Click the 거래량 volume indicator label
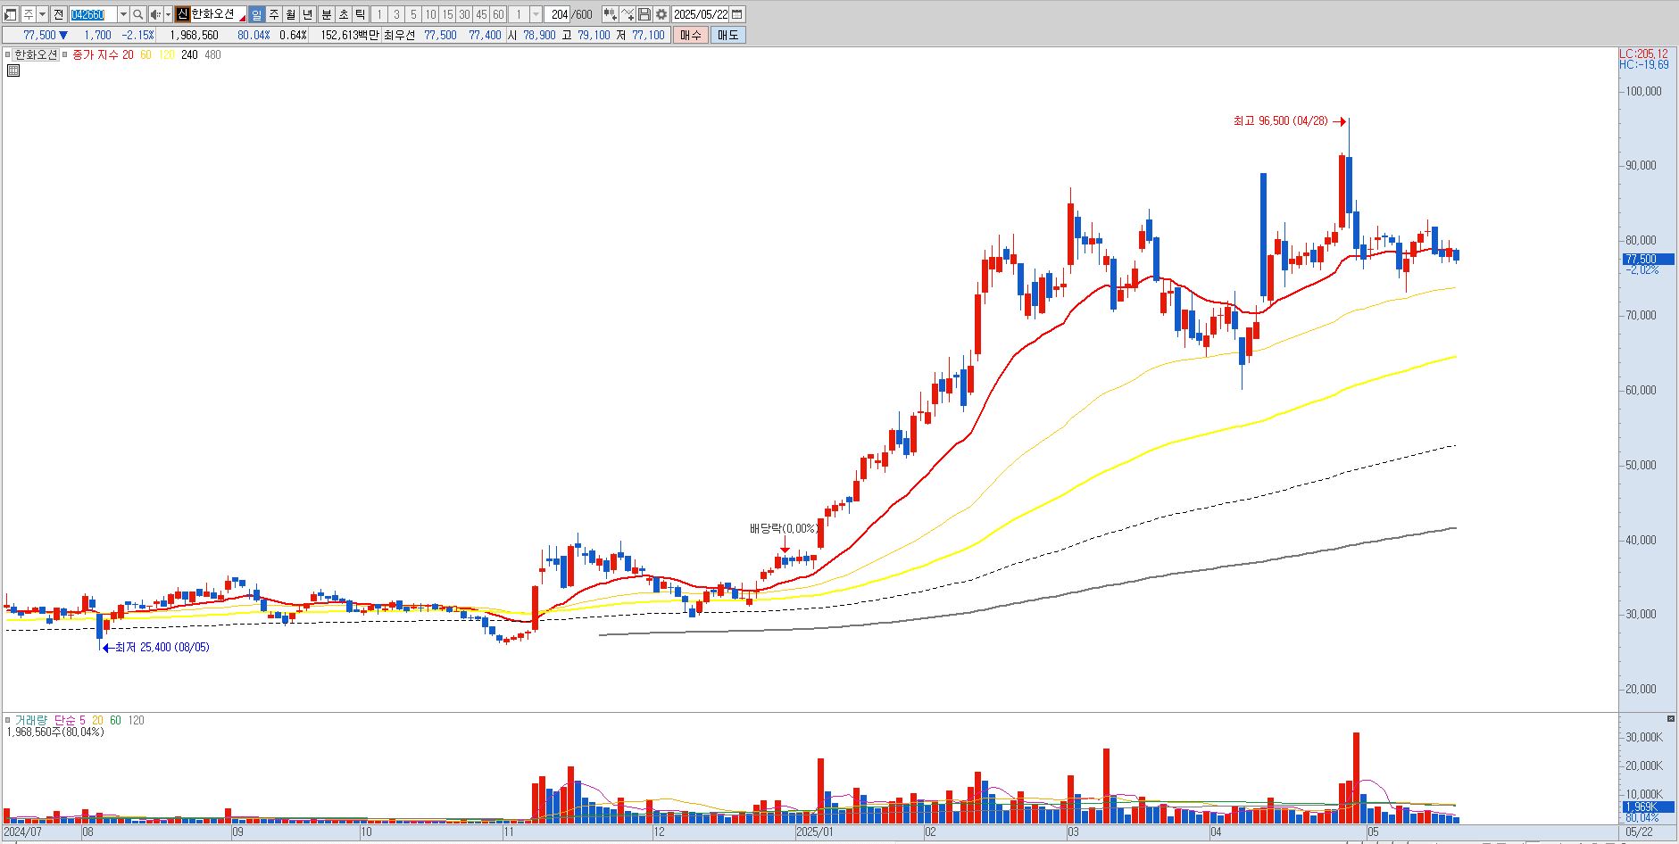 (x=32, y=720)
